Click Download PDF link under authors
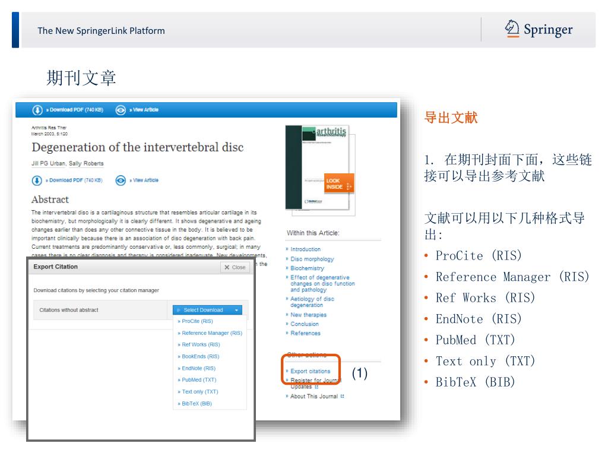 point(74,180)
